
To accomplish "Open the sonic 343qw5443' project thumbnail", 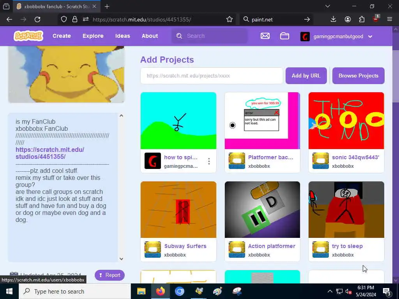I will click(346, 121).
